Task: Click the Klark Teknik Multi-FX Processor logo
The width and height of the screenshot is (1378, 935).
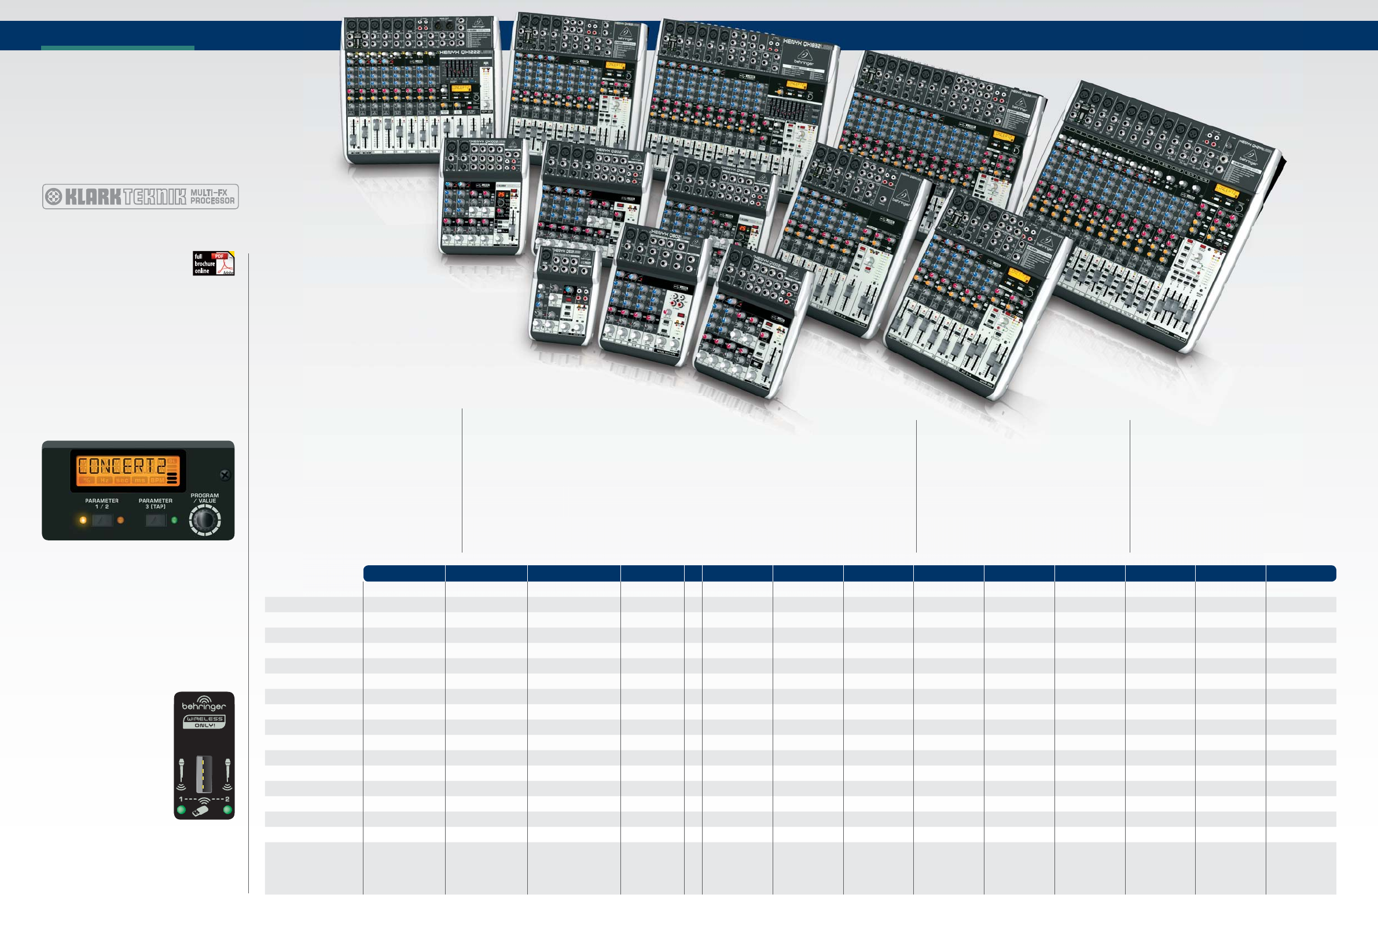Action: pyautogui.click(x=140, y=196)
